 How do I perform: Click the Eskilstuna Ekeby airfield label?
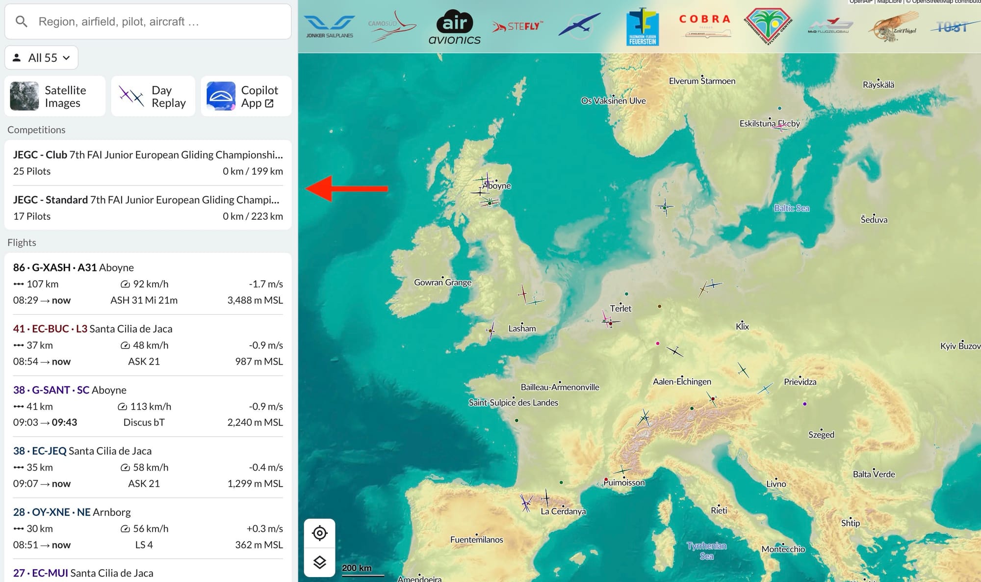tap(770, 124)
